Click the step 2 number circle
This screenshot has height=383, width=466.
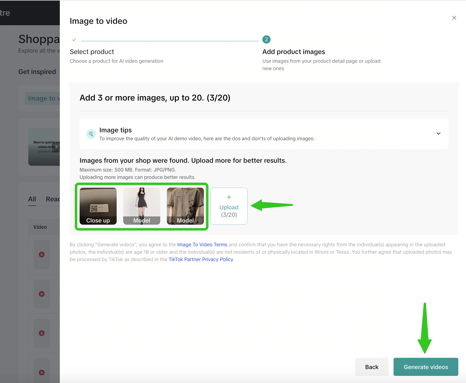(266, 39)
